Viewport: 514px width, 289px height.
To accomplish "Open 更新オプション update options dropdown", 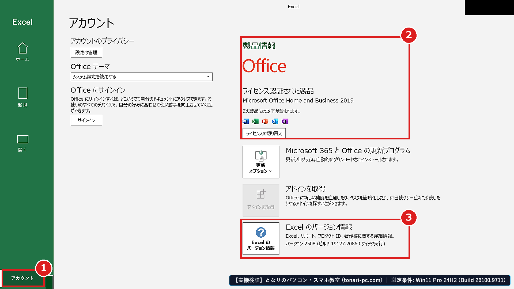I will (261, 162).
